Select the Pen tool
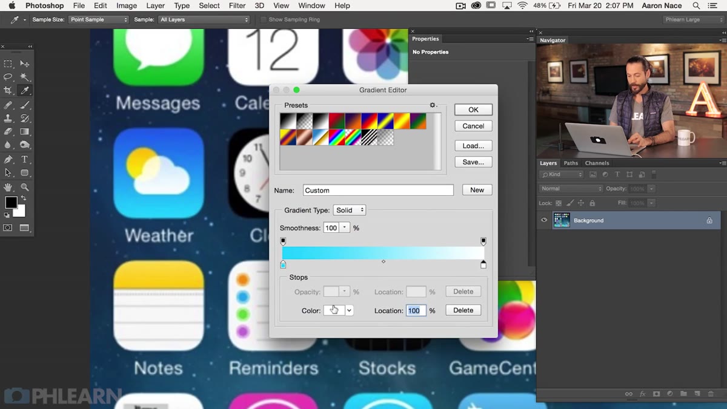Viewport: 727px width, 409px height. click(8, 159)
